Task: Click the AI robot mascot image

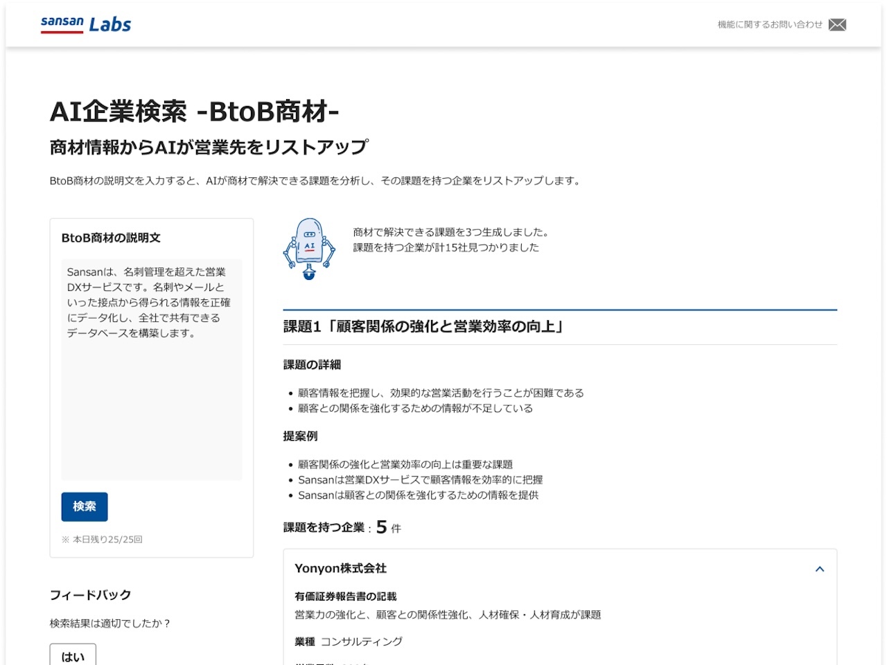Action: [x=310, y=249]
